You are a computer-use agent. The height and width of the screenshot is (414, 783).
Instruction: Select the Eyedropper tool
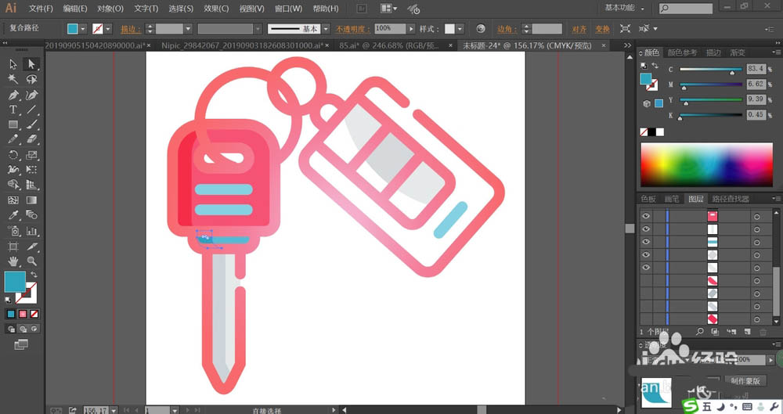click(x=13, y=215)
